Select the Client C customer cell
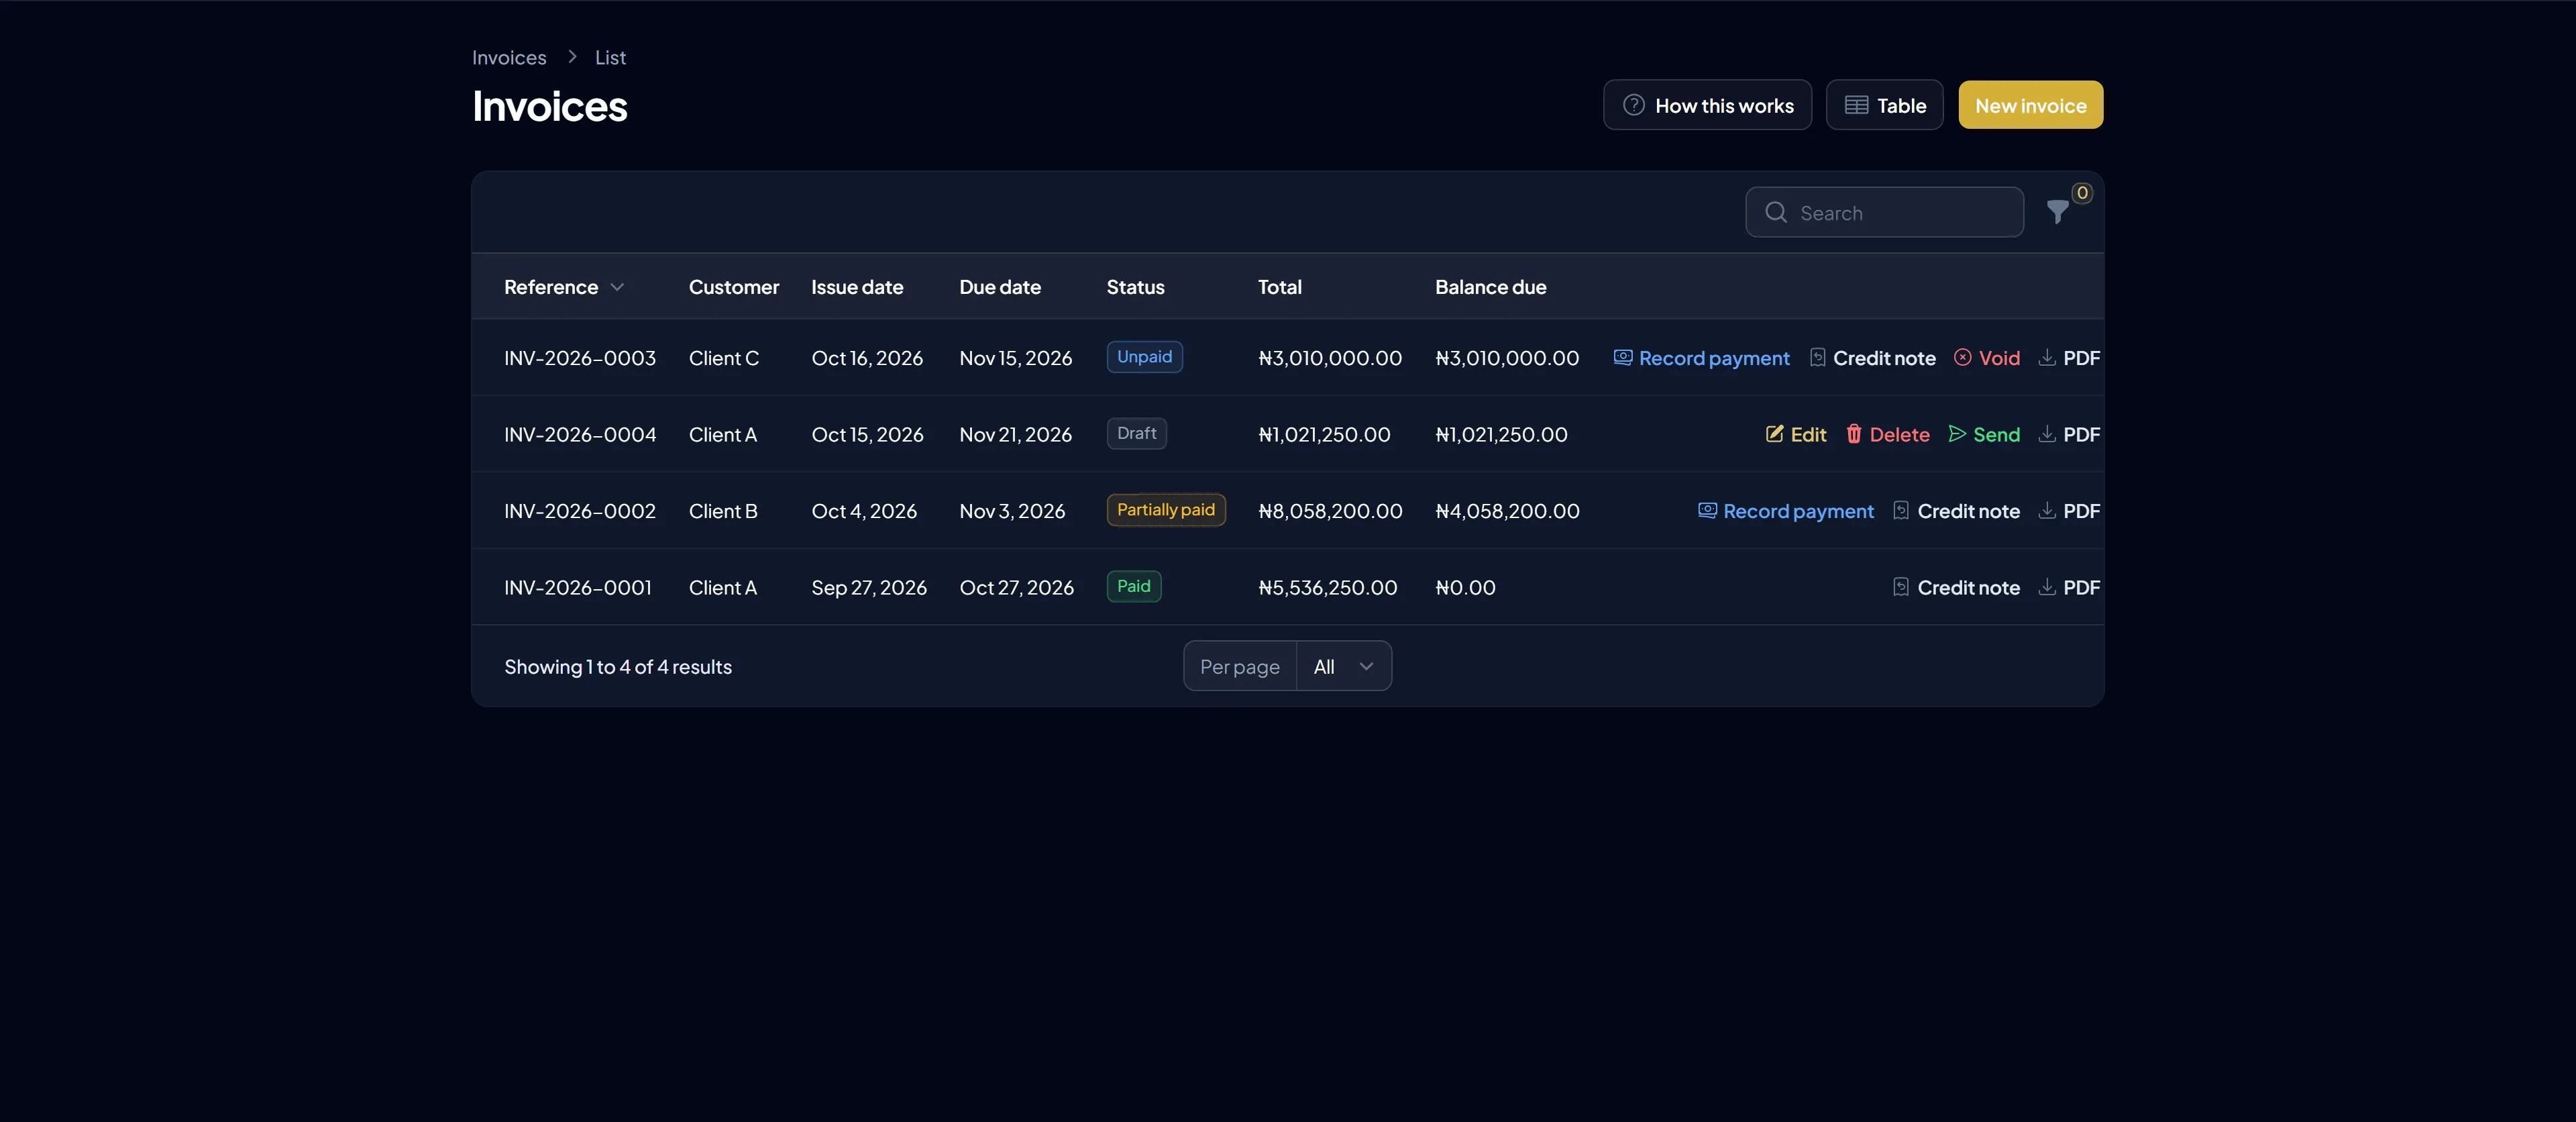Screen dimensions: 2576x1122 (724, 358)
